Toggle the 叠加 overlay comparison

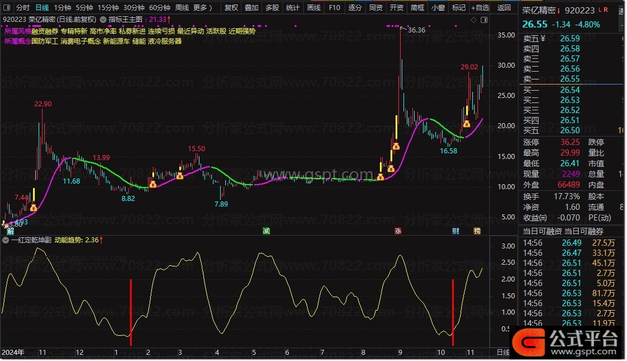tap(252, 8)
